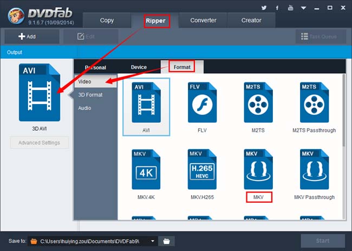Viewport: 352px width, 251px height.
Task: Click the orange folder icon in Save to path
Action: click(x=34, y=242)
